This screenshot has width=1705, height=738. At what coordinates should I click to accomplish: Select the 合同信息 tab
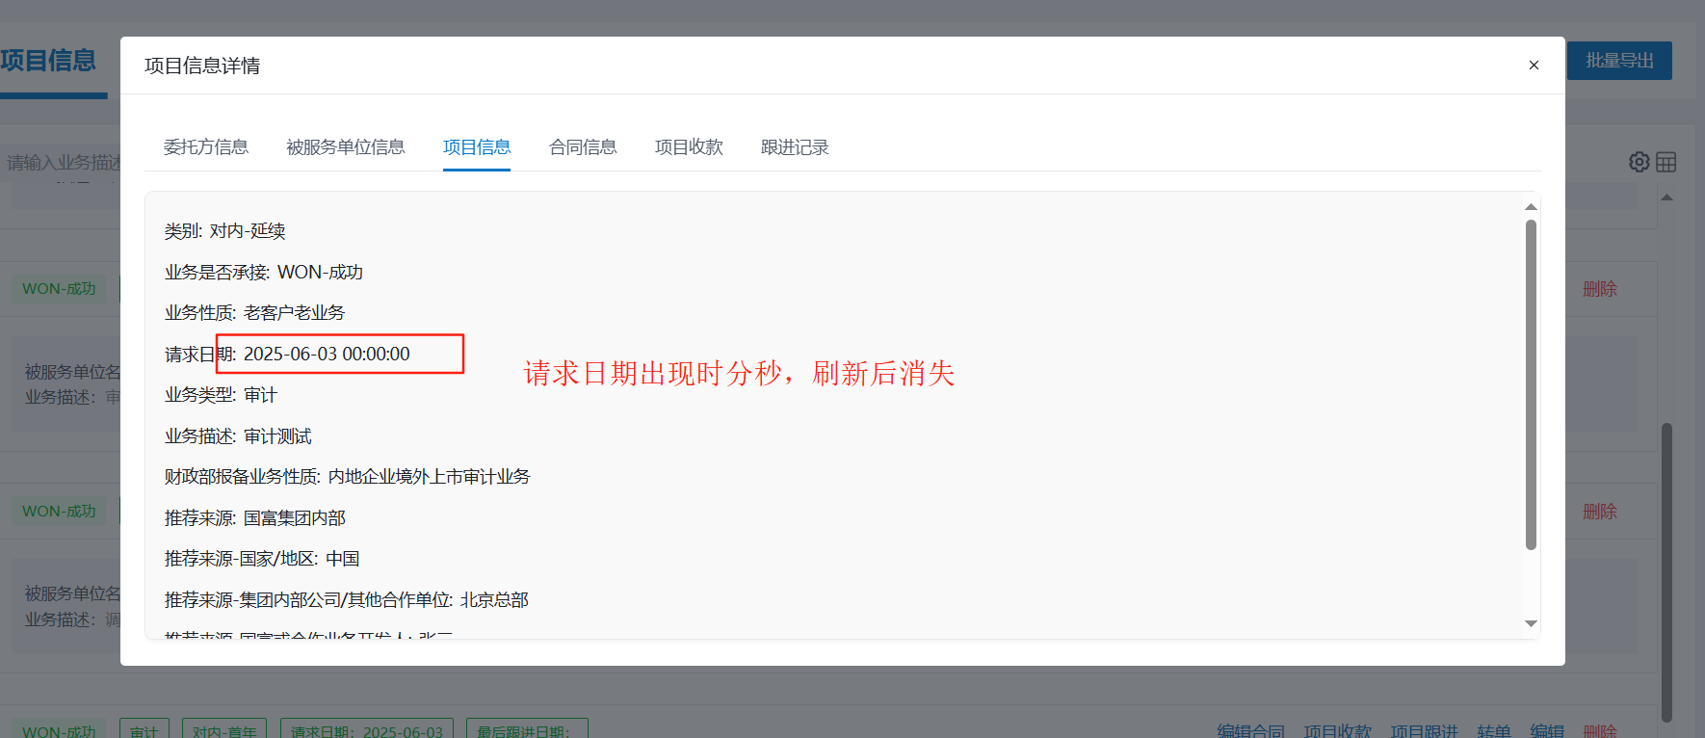(583, 147)
